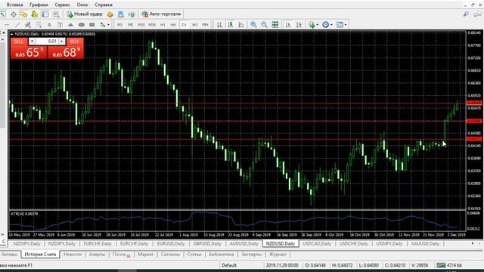The width and height of the screenshot is (484, 272).
Task: Switch timeframe to H4
Action: (x=173, y=25)
